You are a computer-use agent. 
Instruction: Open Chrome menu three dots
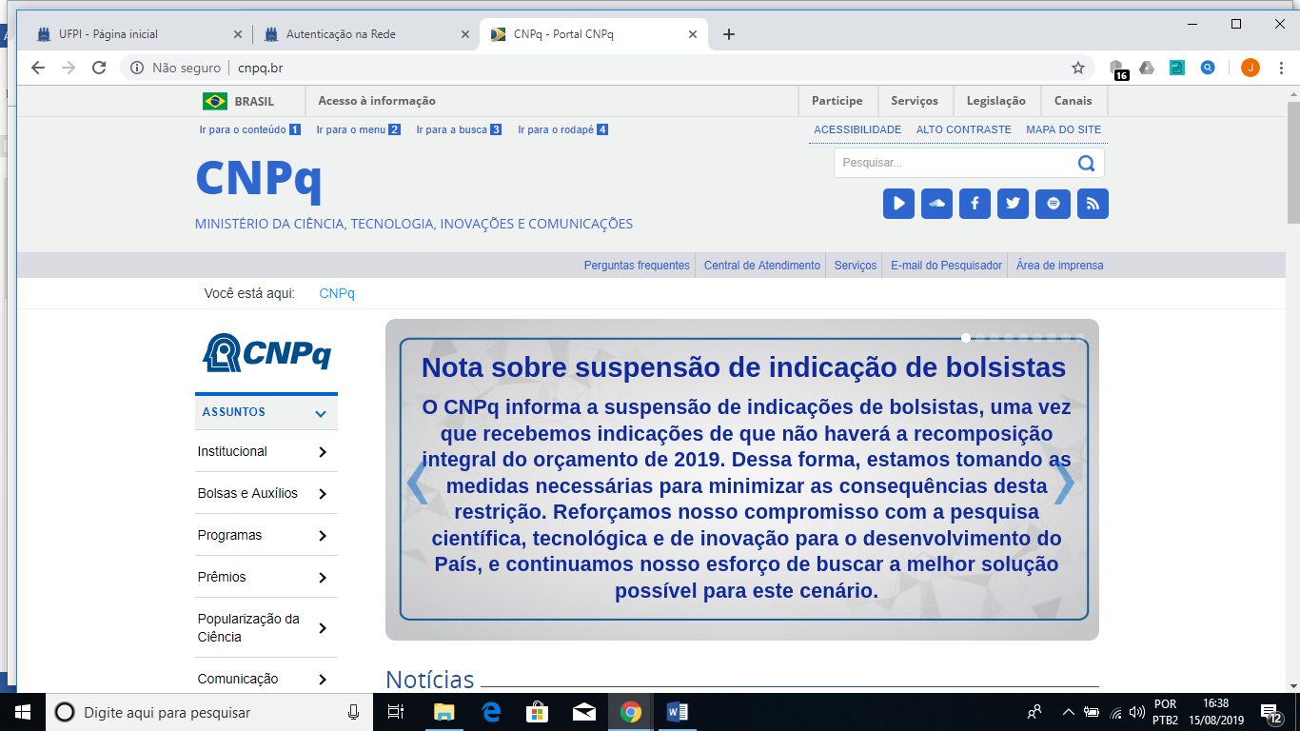(x=1280, y=68)
